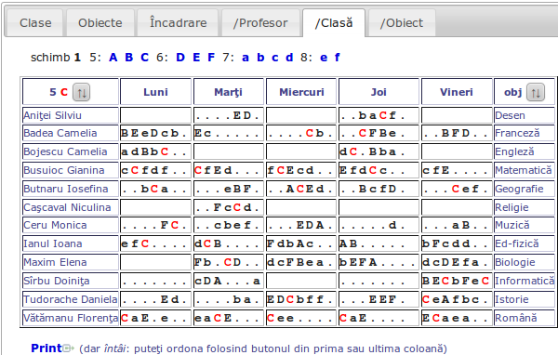Screen dimensions: 558x355
Task: Click the Print export icon
Action: (x=68, y=348)
